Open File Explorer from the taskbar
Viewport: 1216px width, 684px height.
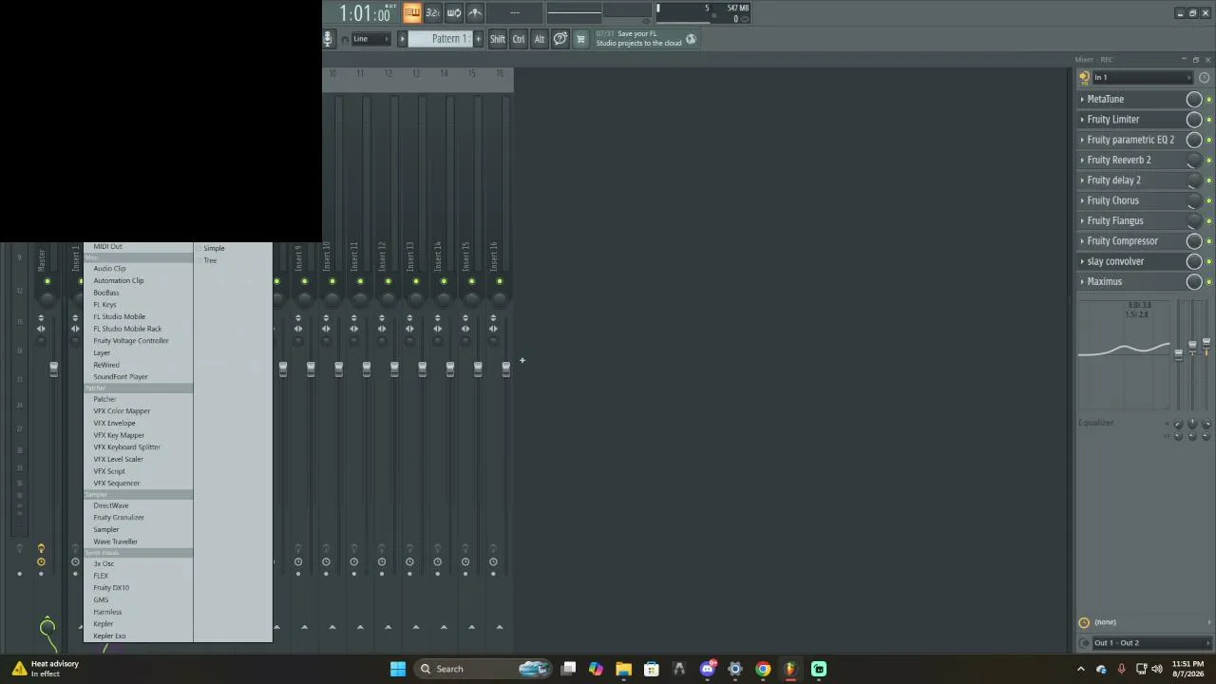pos(623,669)
